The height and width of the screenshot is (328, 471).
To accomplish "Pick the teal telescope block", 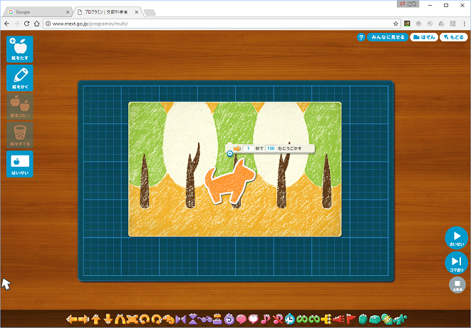I will coord(400,319).
